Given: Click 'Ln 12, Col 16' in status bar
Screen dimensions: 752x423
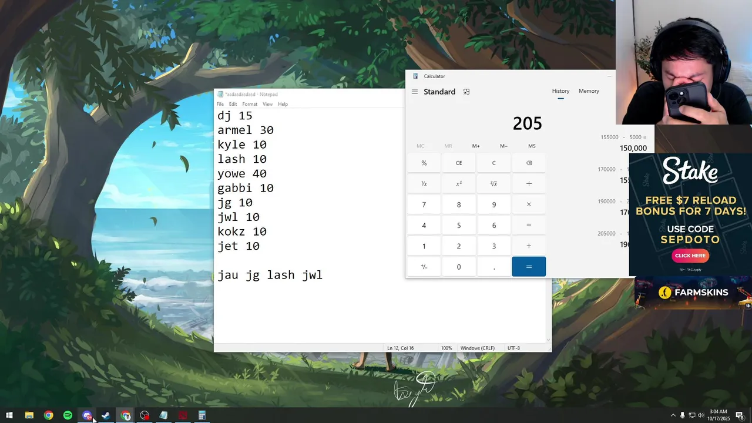Looking at the screenshot, I should tap(400, 348).
